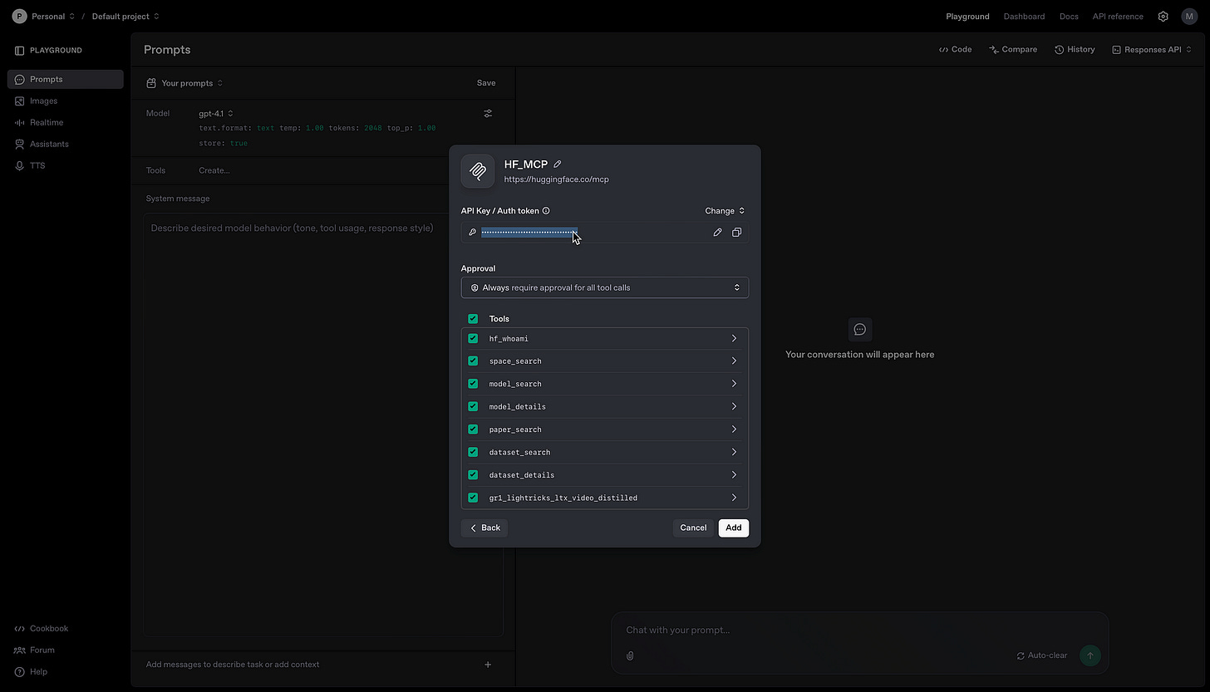
Task: Click the Chat with your prompt input
Action: [860, 631]
